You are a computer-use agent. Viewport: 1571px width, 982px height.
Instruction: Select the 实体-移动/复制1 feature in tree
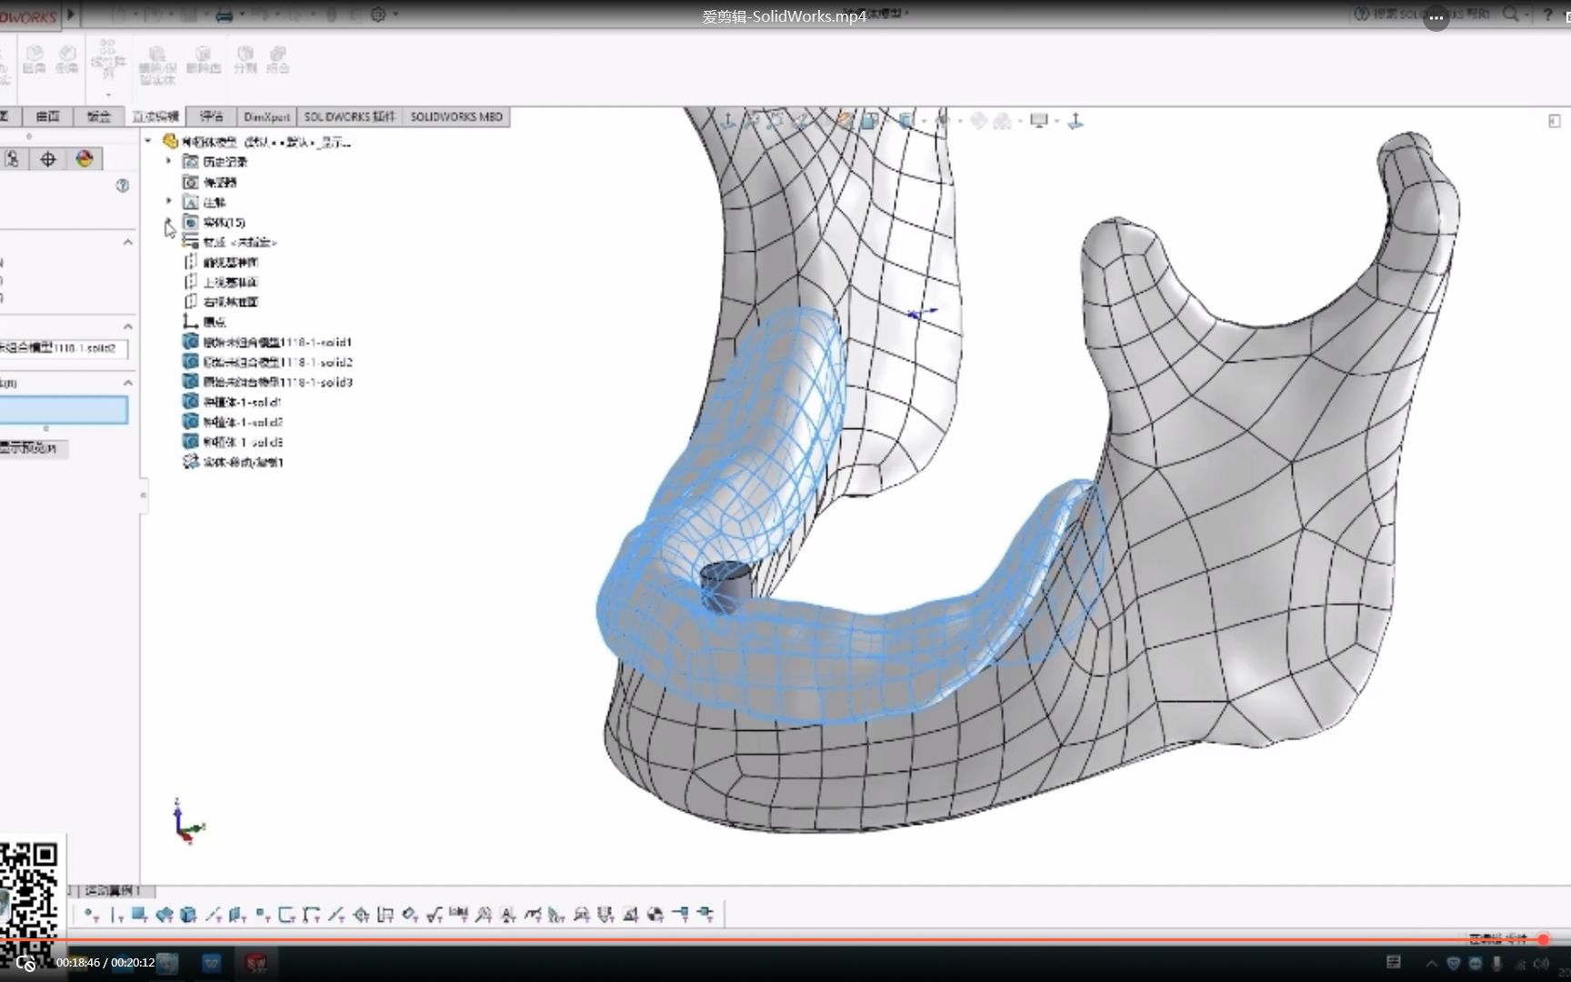(x=234, y=462)
